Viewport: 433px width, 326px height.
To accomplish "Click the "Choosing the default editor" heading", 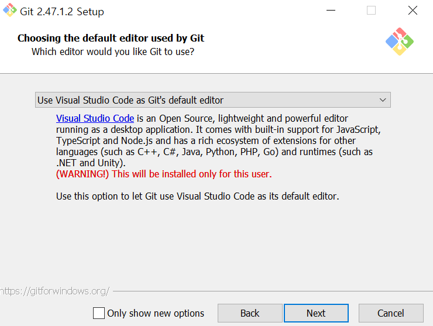I will pos(111,39).
